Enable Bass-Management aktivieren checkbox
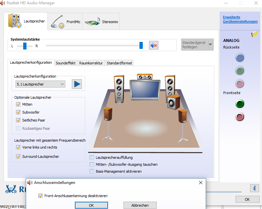Image resolution: width=262 pixels, height=209 pixels. 92,171
